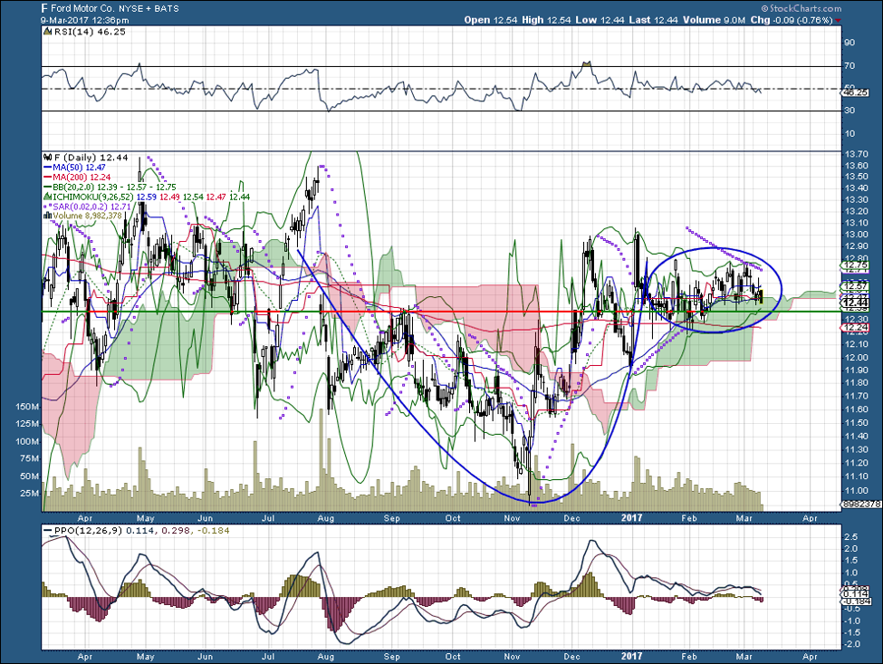
Task: Click the RSI(14) 46.25 indicator label
Action: tap(90, 32)
